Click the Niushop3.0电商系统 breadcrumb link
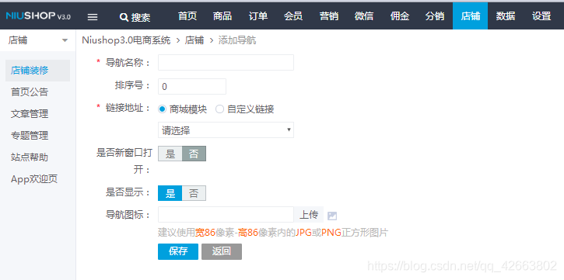The image size is (564, 280). coord(126,40)
